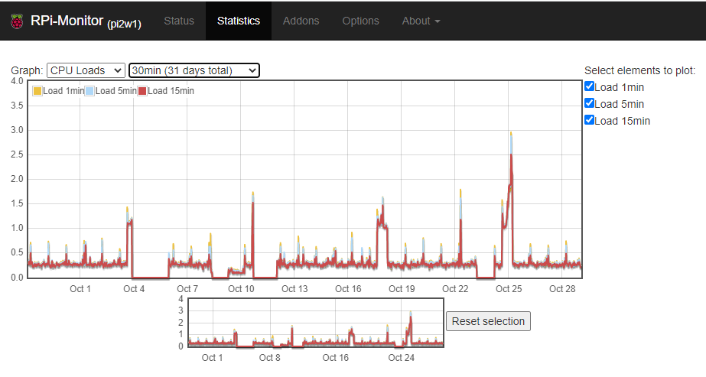Switch to the Statistics tab
Image resolution: width=706 pixels, height=377 pixels.
(238, 21)
